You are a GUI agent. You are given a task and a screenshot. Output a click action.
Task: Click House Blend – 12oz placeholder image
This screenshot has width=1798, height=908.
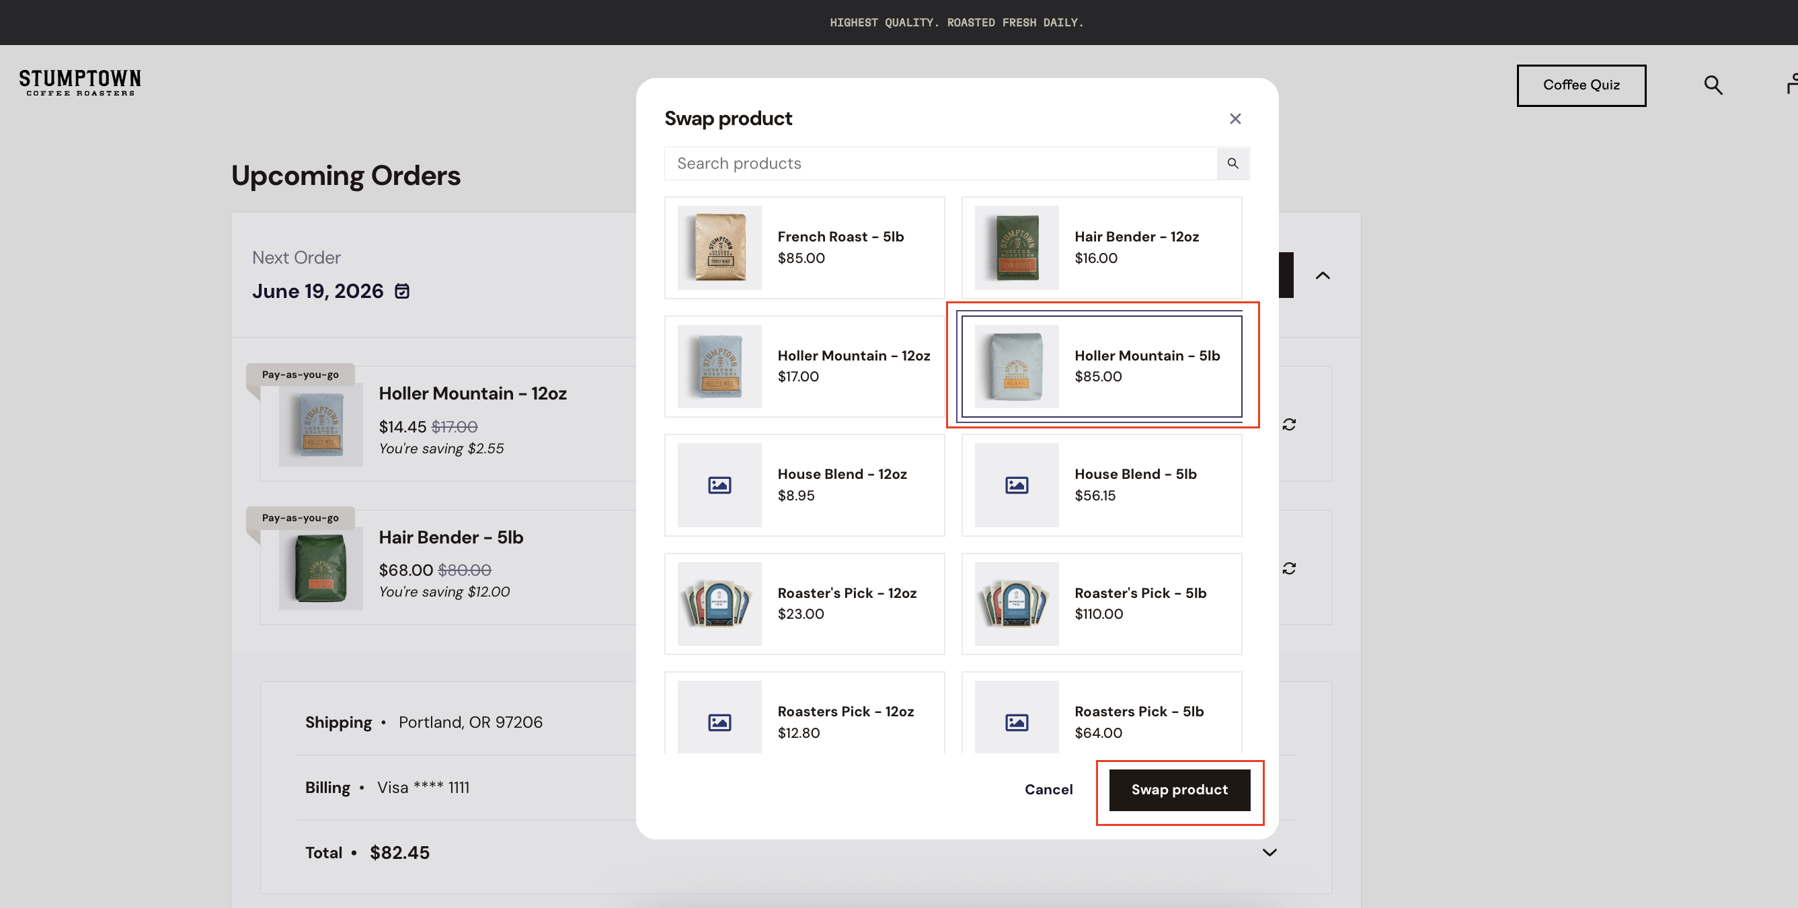[x=719, y=485]
